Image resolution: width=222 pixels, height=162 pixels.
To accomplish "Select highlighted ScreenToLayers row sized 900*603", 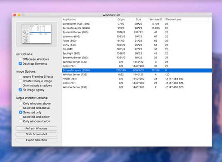I will tap(137, 70).
